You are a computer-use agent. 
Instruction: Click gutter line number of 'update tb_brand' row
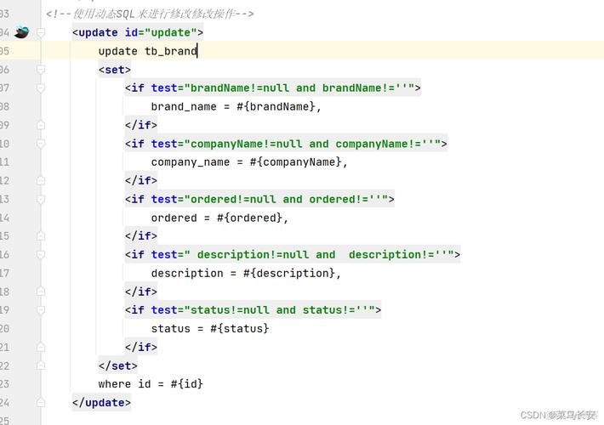pyautogui.click(x=4, y=51)
